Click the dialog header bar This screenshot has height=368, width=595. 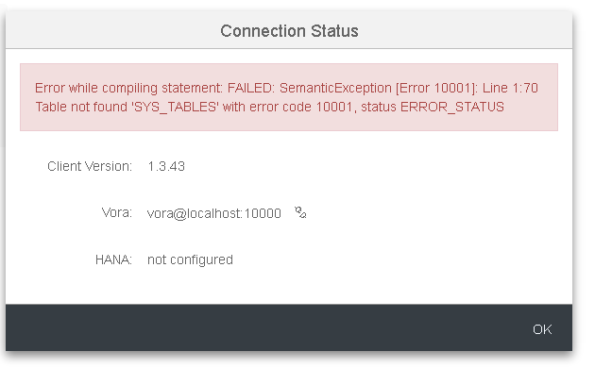point(289,30)
